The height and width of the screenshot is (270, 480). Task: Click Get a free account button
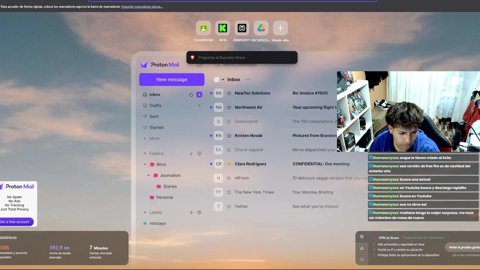pos(15,222)
